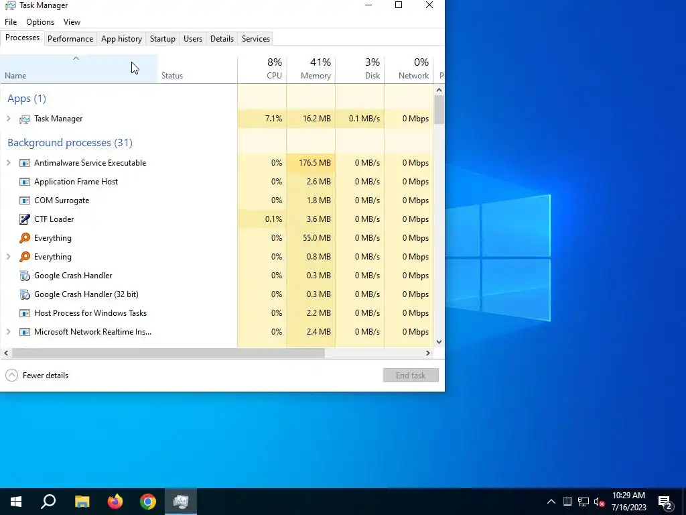Click the vertical scrollbar up arrow
The height and width of the screenshot is (515, 686).
pyautogui.click(x=439, y=91)
